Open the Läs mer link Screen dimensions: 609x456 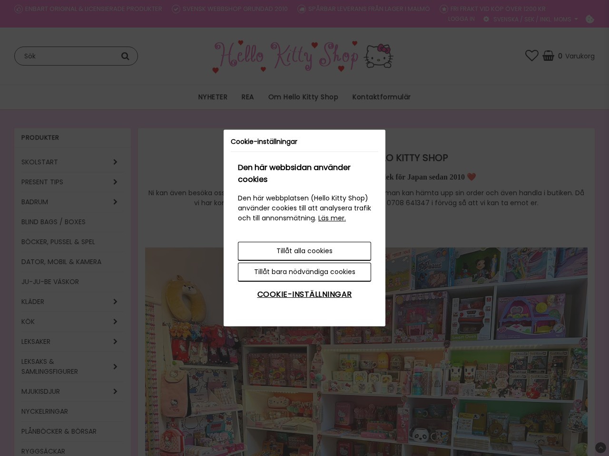click(332, 218)
